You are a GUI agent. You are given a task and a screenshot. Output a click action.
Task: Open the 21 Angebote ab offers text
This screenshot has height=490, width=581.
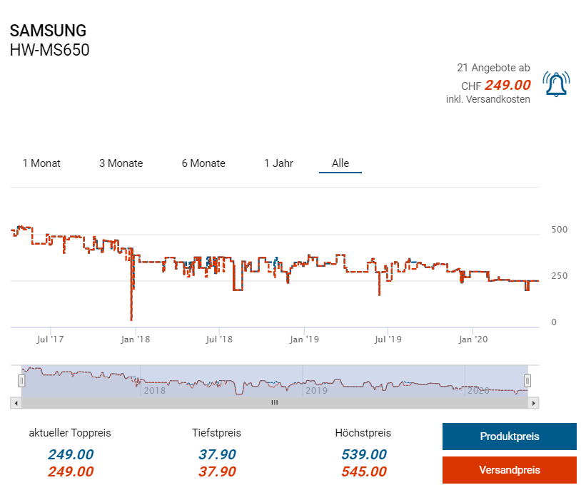(493, 68)
